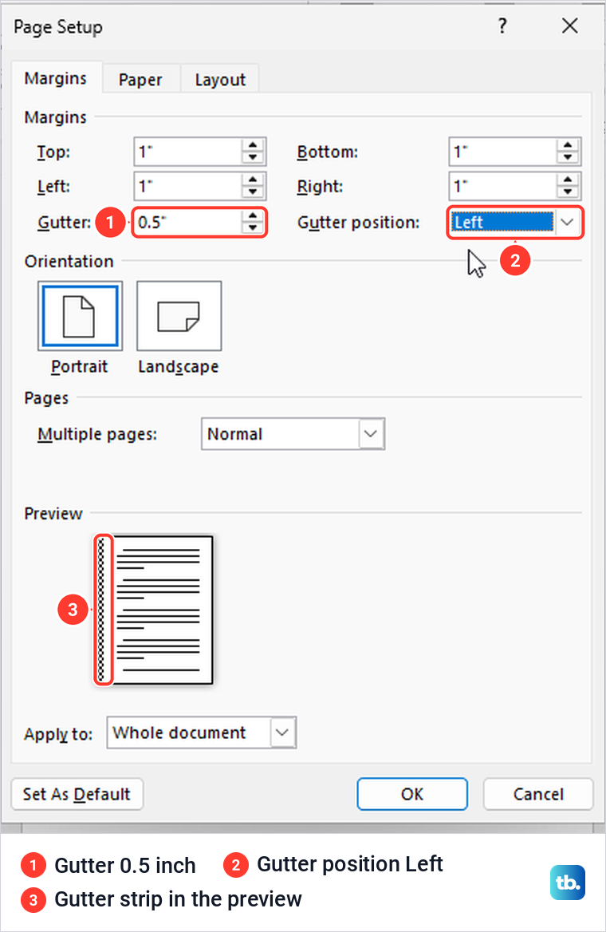606x932 pixels.
Task: Click the "Multiple pages:" label
Action: 97,435
